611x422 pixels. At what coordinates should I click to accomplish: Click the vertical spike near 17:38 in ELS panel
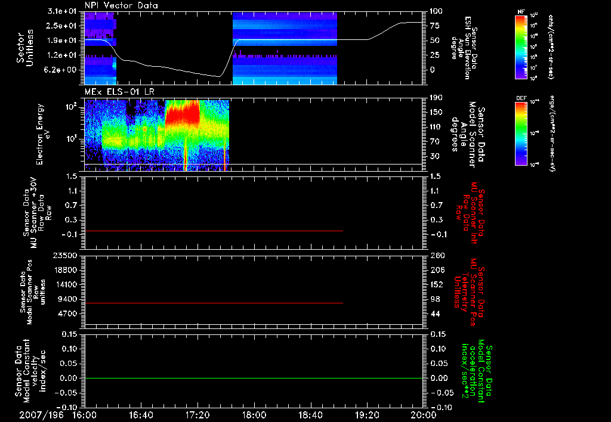[225, 156]
